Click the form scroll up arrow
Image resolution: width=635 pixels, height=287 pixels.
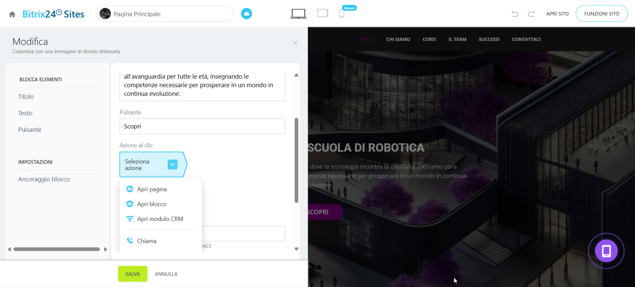297,75
